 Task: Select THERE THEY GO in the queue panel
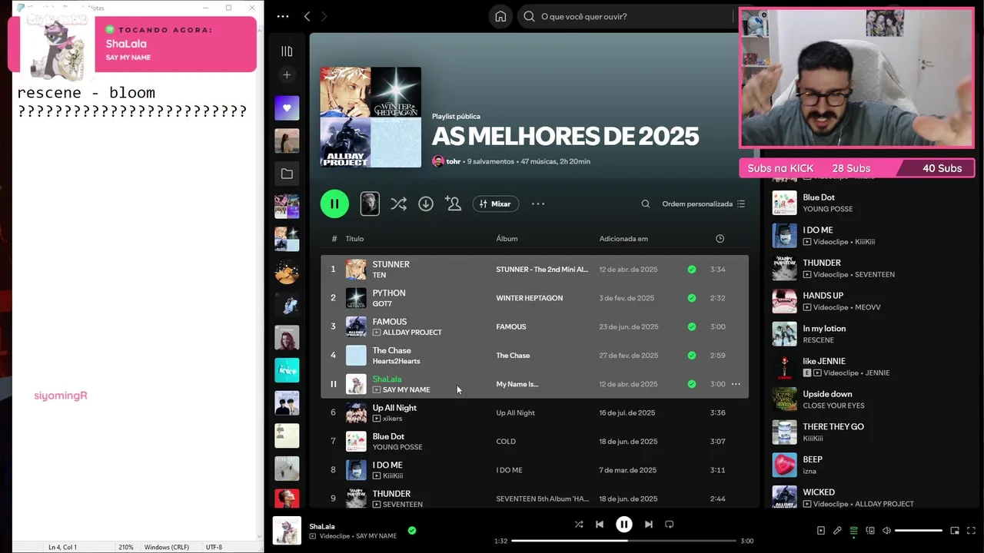click(x=833, y=426)
